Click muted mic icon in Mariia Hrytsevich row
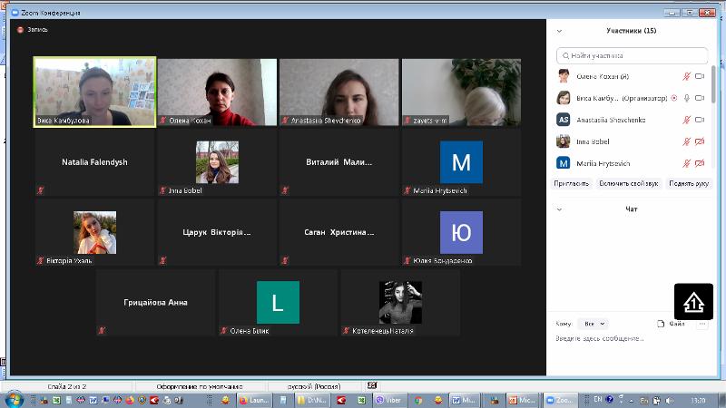726x408 pixels. tap(686, 163)
